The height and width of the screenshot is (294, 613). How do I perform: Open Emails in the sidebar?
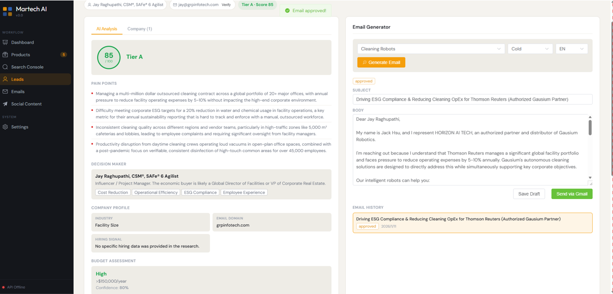point(36,92)
